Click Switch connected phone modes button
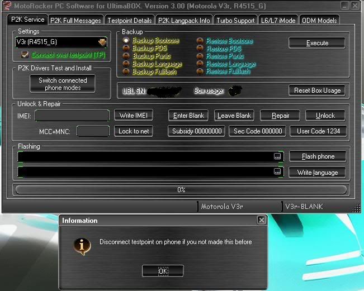364x291 pixels. (x=63, y=84)
